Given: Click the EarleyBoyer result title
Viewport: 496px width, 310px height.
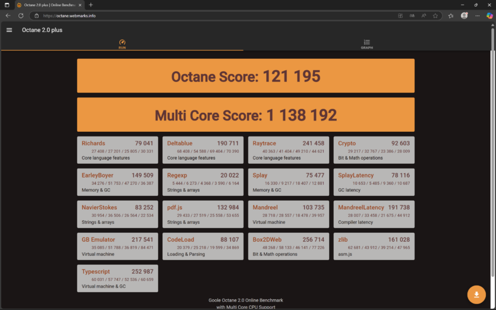Looking at the screenshot, I should pyautogui.click(x=97, y=175).
